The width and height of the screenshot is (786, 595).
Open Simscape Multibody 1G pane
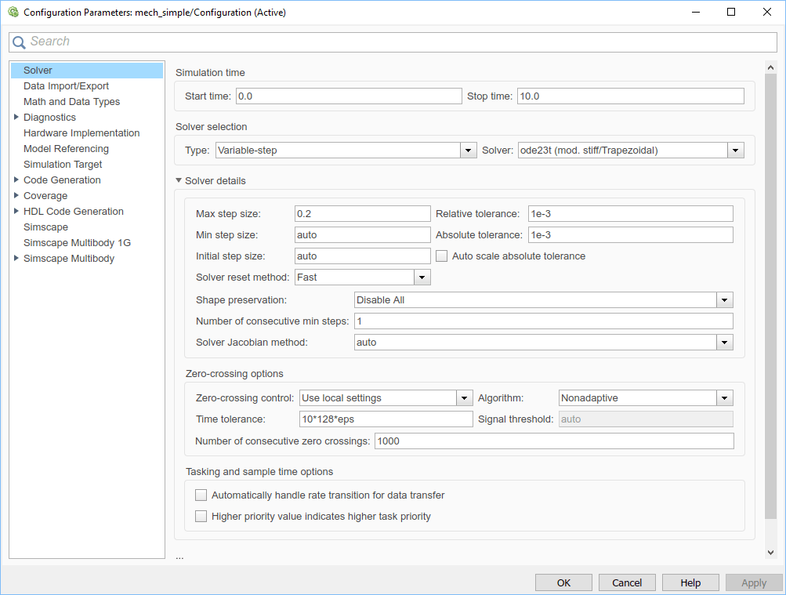pyautogui.click(x=77, y=242)
